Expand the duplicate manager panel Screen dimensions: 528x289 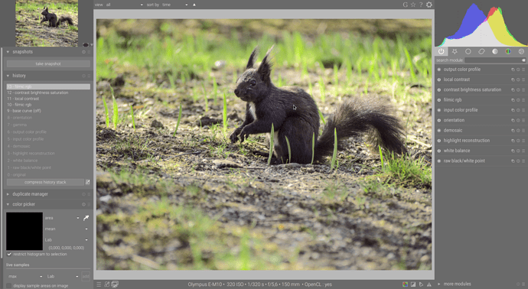point(8,194)
